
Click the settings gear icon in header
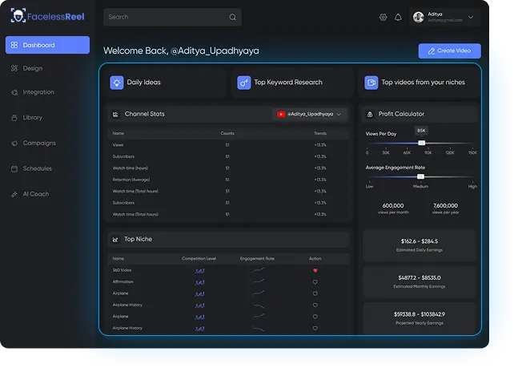pyautogui.click(x=383, y=17)
